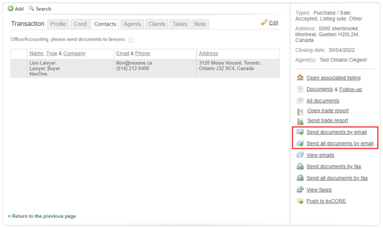Viewport: 383px width, 228px height.
Task: Click the 3120 Moise Vincent address cell
Action: point(230,65)
